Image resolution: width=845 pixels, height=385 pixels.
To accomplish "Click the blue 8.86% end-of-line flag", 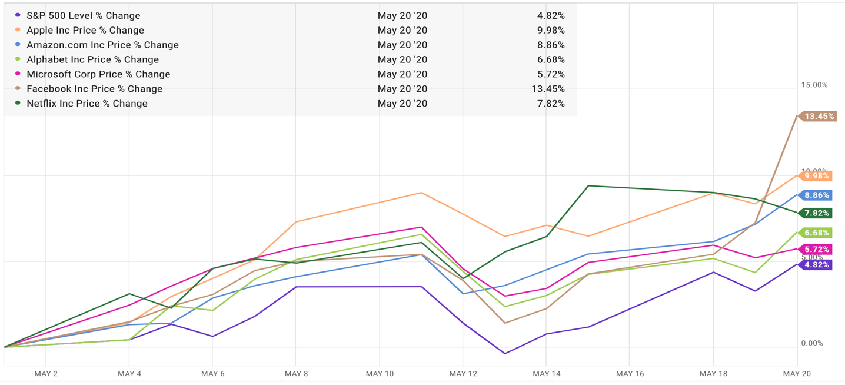I will pos(815,195).
